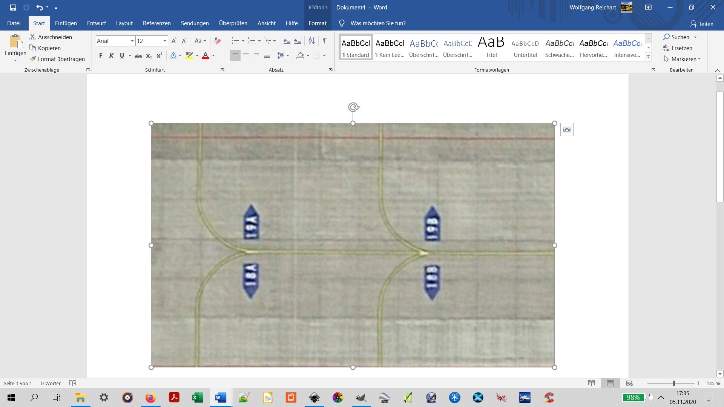Click the justify text alignment icon
The image size is (724, 407).
pyautogui.click(x=267, y=55)
